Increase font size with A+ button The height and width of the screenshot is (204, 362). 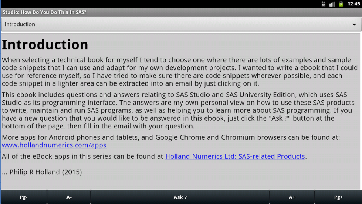(292, 197)
